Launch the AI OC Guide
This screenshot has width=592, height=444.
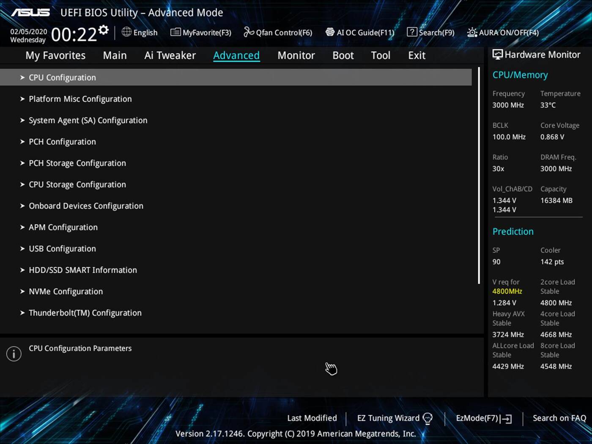[360, 32]
